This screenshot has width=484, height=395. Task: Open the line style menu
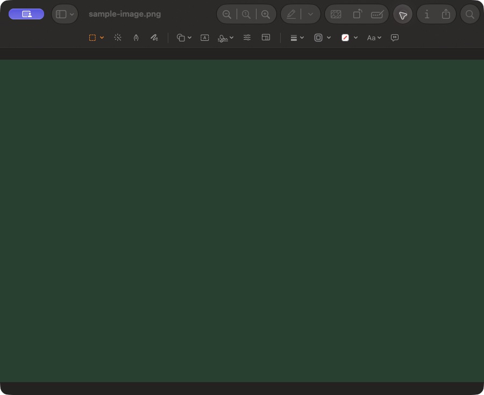coord(294,38)
